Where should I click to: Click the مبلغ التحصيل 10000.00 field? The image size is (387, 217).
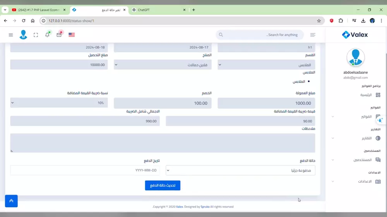coord(59,65)
